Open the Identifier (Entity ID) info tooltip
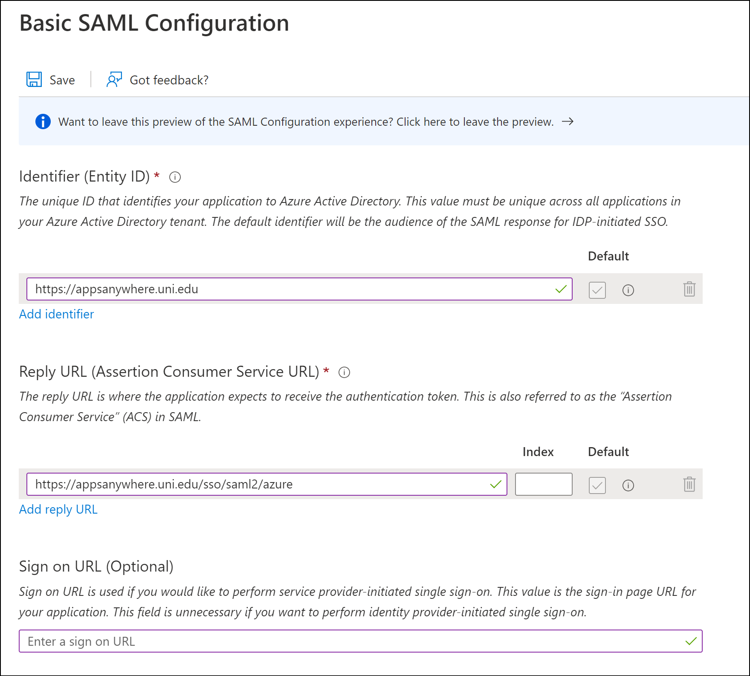Viewport: 750px width, 676px height. pos(175,176)
